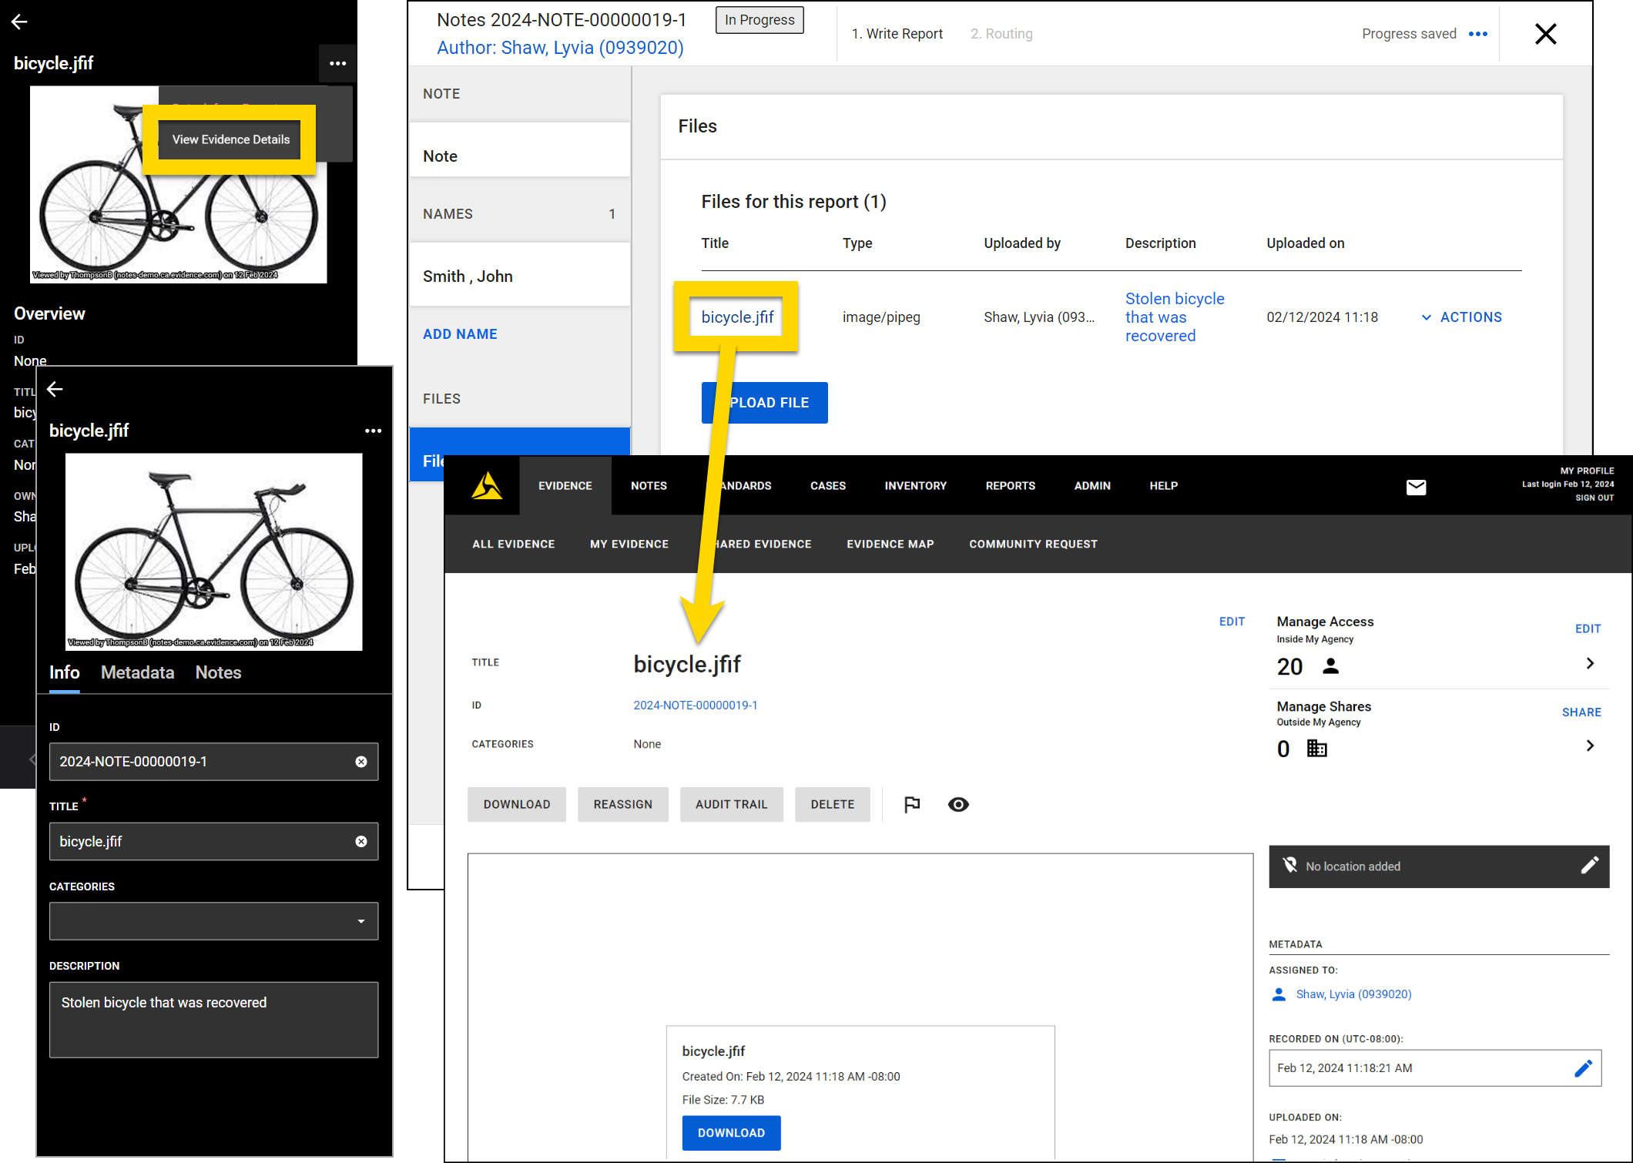Image resolution: width=1633 pixels, height=1163 pixels.
Task: Open the CASES menu item
Action: coord(828,486)
